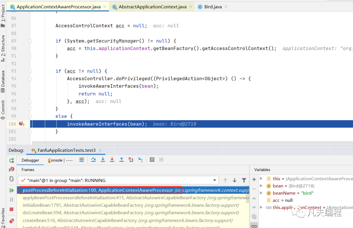Viewport: 353px width, 228px height.
Task: Add new watch with plus icon
Action: [x=254, y=180]
